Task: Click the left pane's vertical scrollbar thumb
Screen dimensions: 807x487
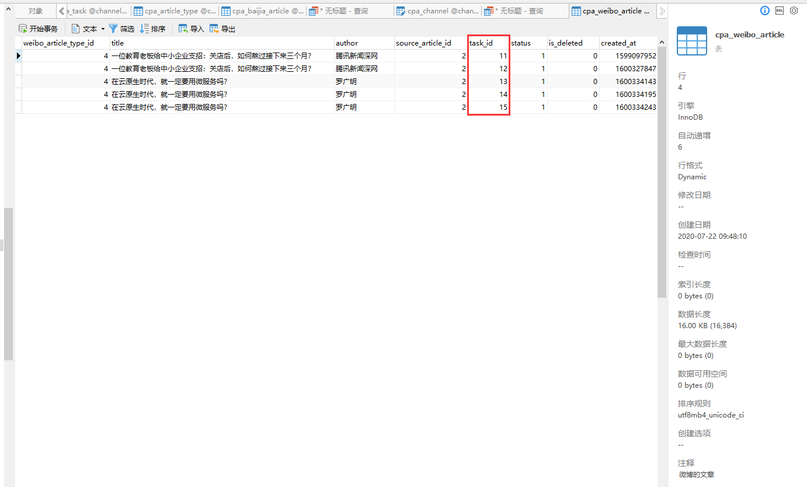Action: [x=8, y=284]
